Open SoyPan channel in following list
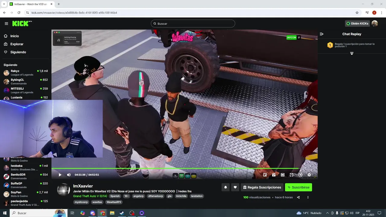The image size is (386, 217). tap(26, 194)
